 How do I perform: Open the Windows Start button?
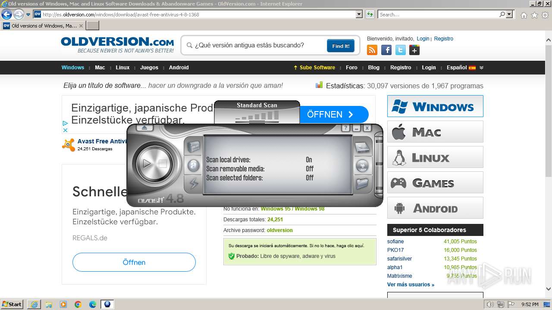pyautogui.click(x=12, y=304)
